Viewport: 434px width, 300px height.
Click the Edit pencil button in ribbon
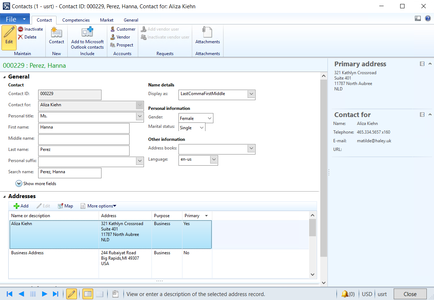pyautogui.click(x=9, y=37)
